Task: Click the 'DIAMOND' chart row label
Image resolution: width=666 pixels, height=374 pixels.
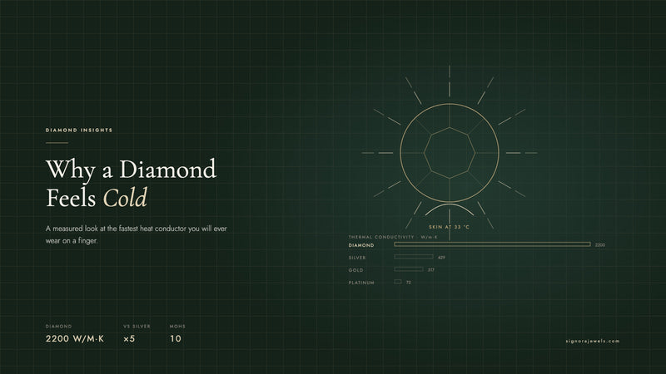Action: click(361, 245)
